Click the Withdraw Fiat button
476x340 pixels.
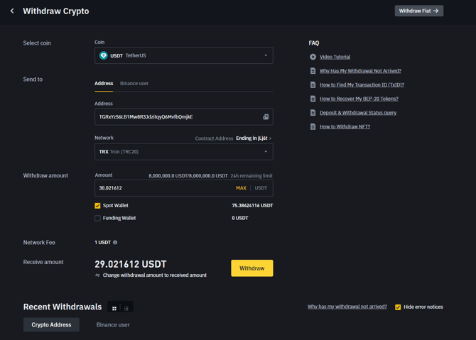tap(419, 11)
